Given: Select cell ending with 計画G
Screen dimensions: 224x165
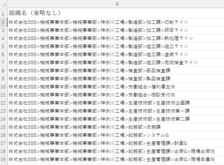Looking at the screenshot, I should click(116, 143).
